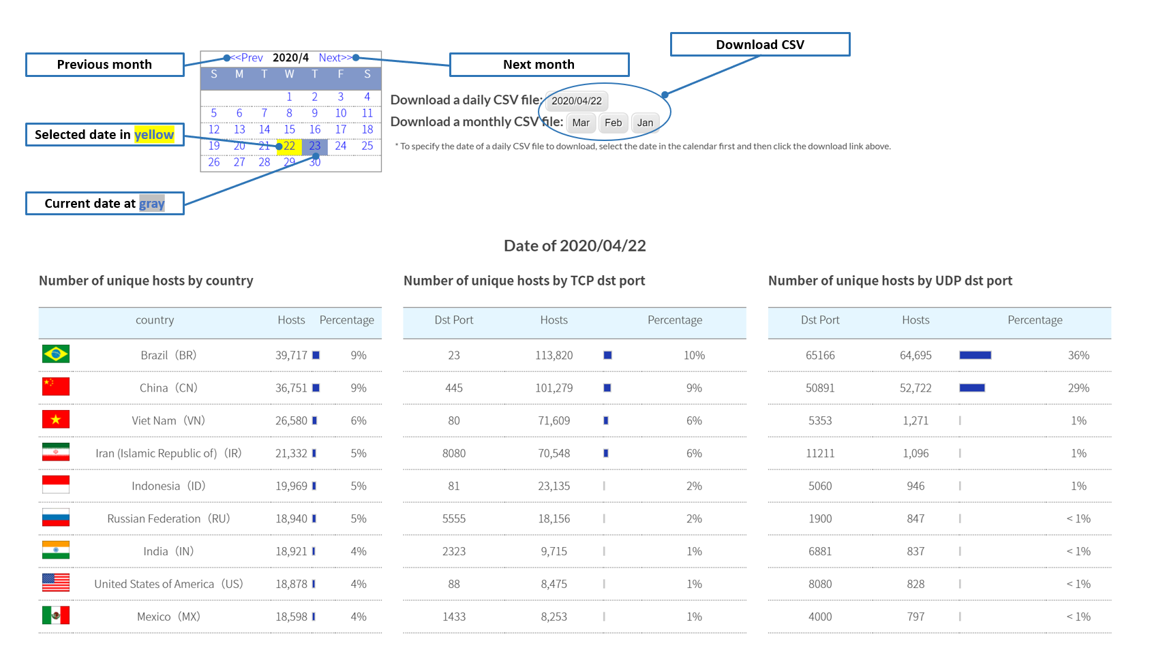This screenshot has width=1150, height=654.
Task: Click the Brazil flag icon
Action: [x=55, y=354]
